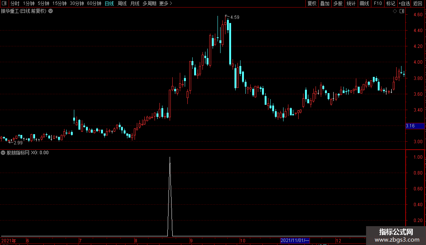Viewport: 426px width, 245px height.
Task: Open the 统计 statistics tool
Action: point(351,3)
